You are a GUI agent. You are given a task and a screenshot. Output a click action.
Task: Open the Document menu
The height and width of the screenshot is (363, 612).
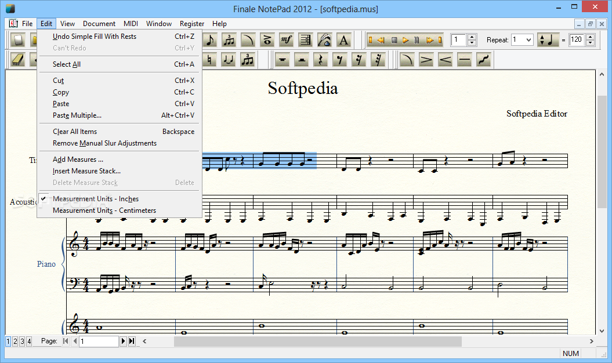pos(99,24)
